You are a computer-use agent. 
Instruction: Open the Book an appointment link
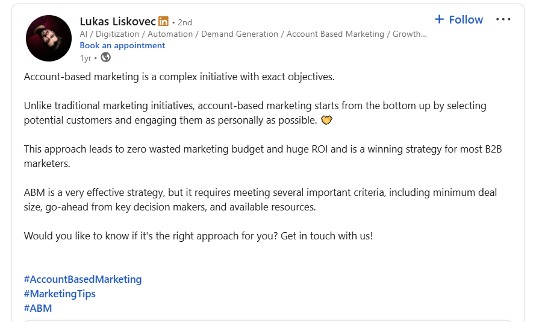click(x=122, y=45)
